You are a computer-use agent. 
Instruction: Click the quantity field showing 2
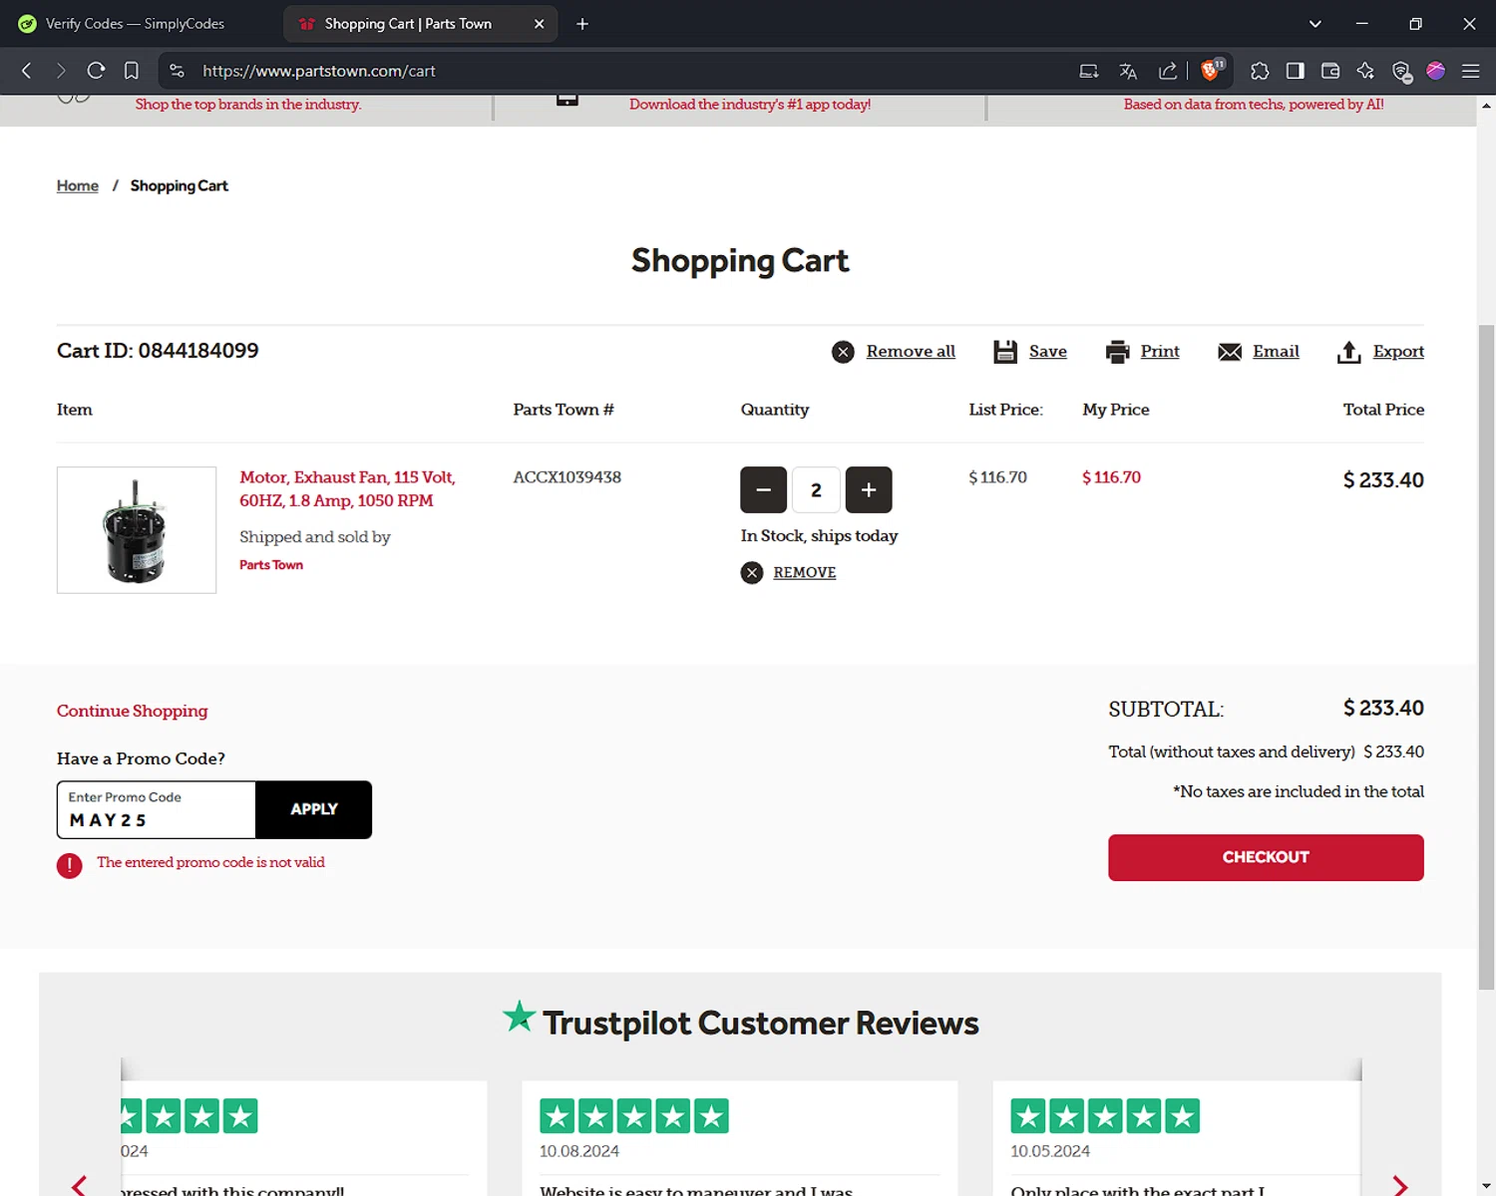pyautogui.click(x=816, y=489)
